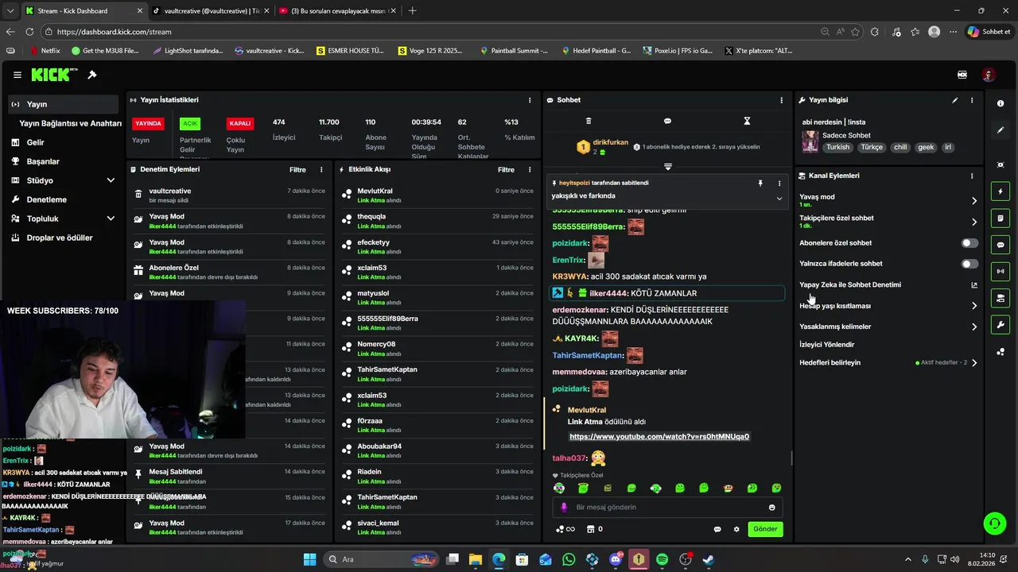Open Spotify from the taskbar

point(662,560)
